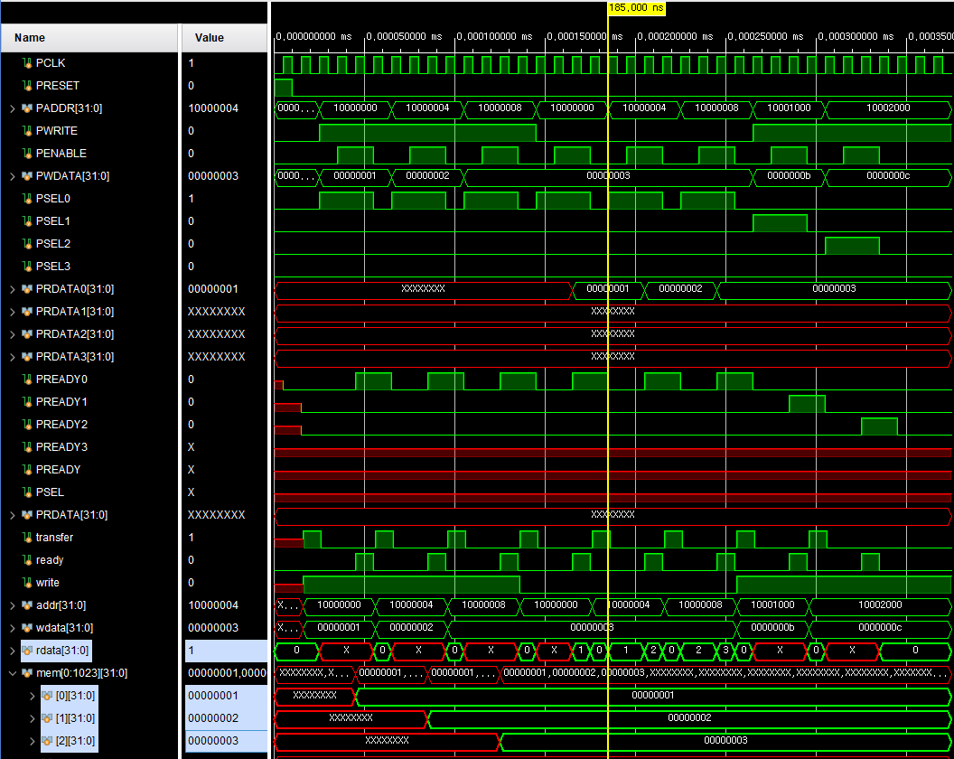954x759 pixels.
Task: Expand the PWDATA[31:0] bus
Action: click(12, 176)
